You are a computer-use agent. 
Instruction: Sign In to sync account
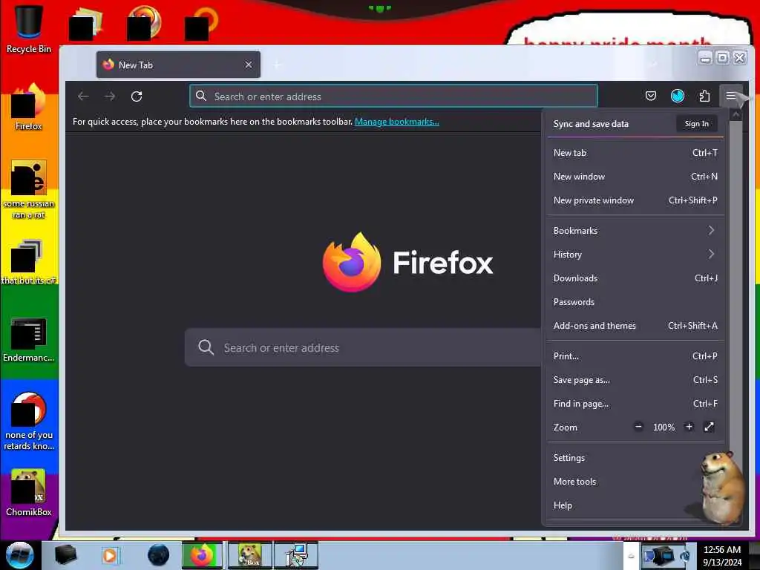tap(696, 124)
